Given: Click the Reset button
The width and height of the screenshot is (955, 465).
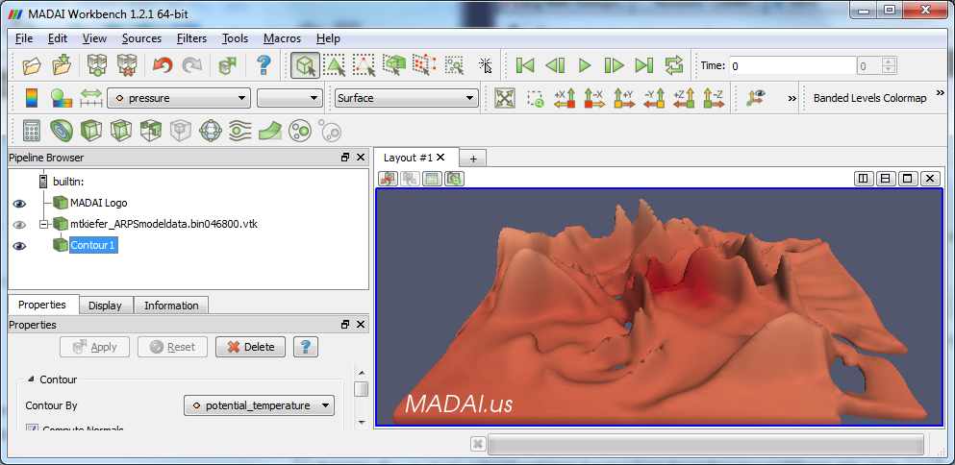Looking at the screenshot, I should (x=172, y=347).
